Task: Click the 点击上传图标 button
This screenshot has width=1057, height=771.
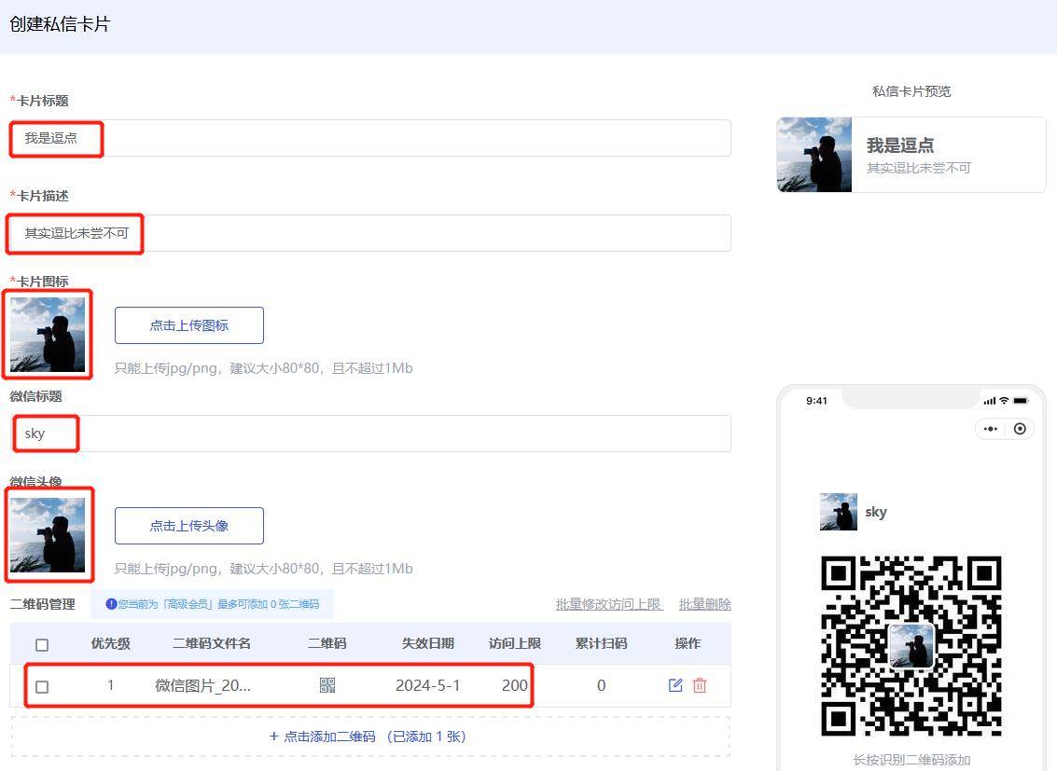Action: point(188,325)
